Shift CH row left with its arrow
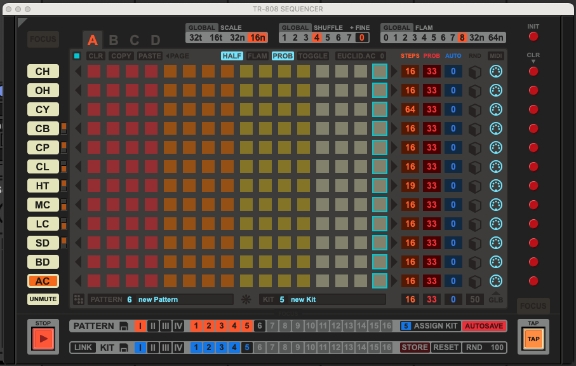576x366 pixels. click(78, 71)
